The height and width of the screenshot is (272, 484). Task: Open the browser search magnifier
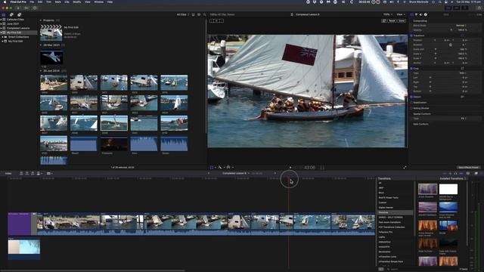click(x=204, y=14)
